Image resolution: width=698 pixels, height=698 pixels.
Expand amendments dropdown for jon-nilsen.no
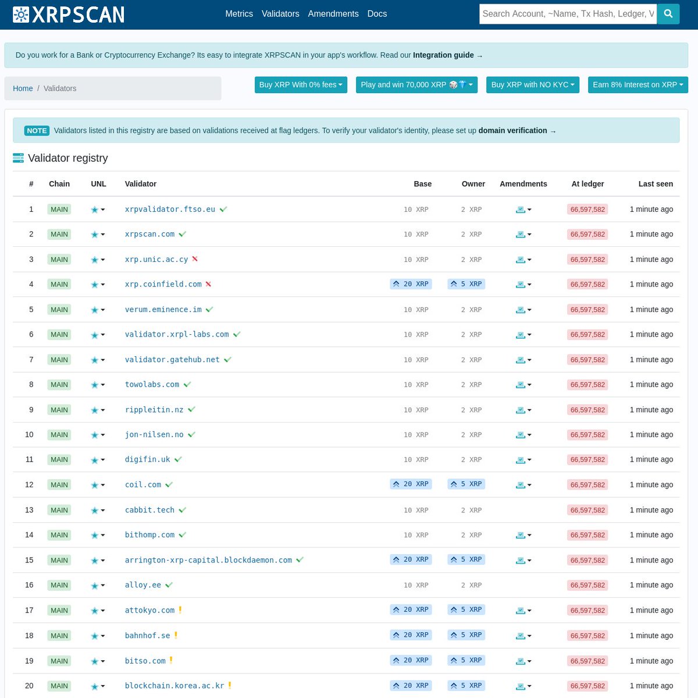point(523,435)
